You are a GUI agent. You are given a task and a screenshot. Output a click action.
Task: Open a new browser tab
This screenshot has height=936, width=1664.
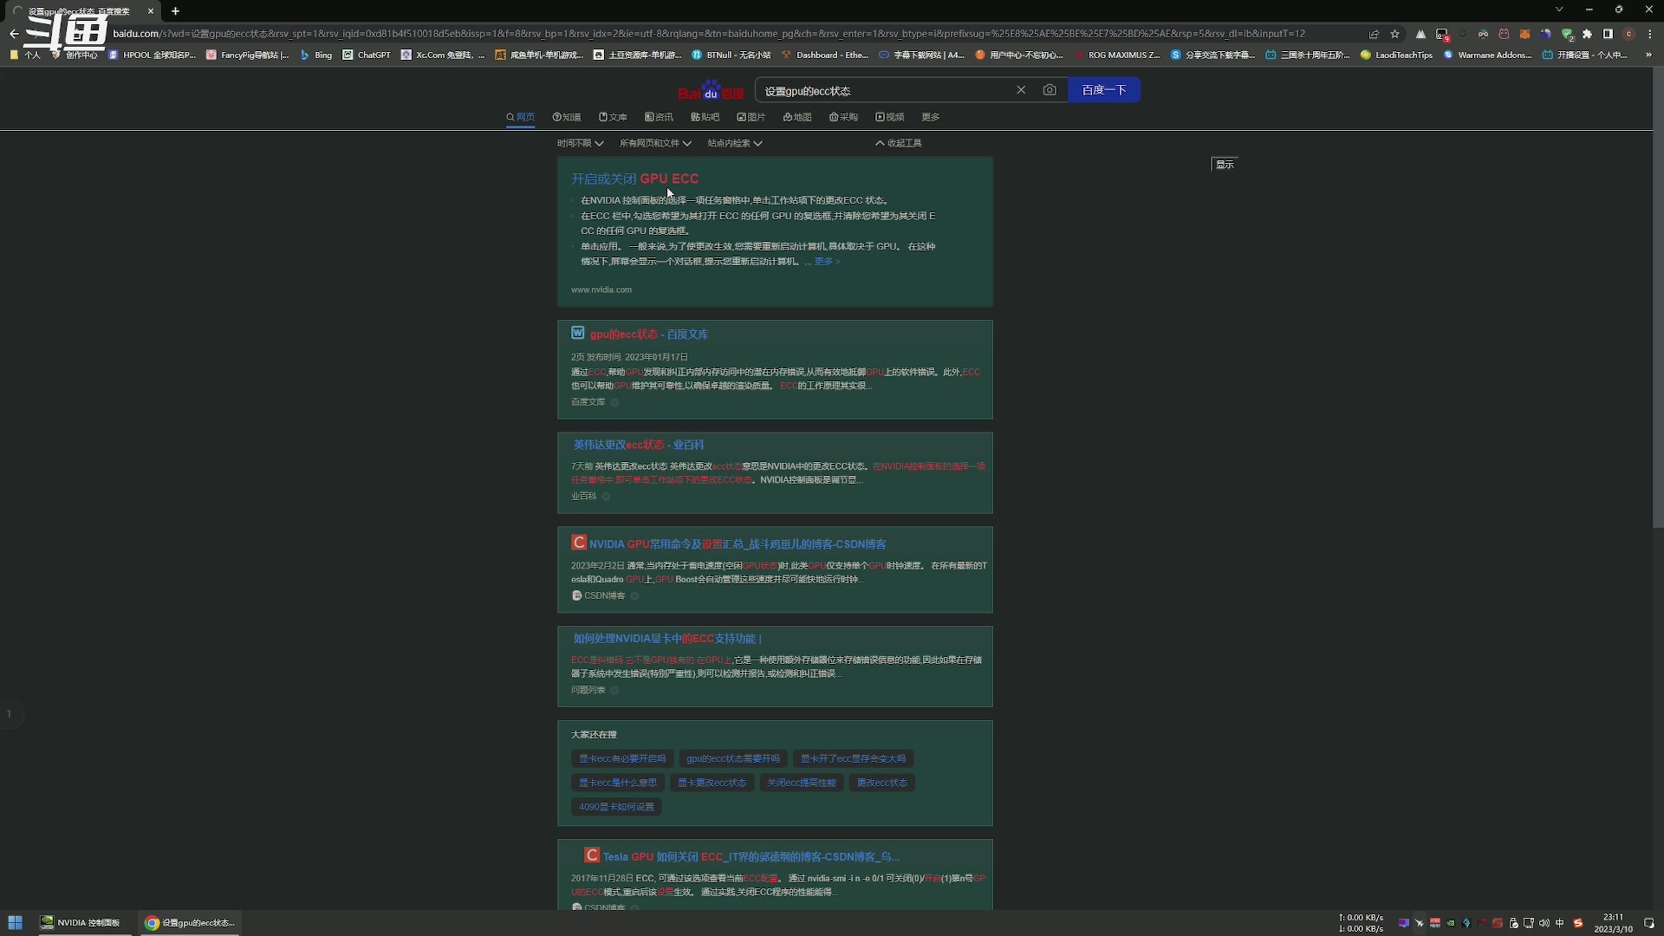[175, 11]
